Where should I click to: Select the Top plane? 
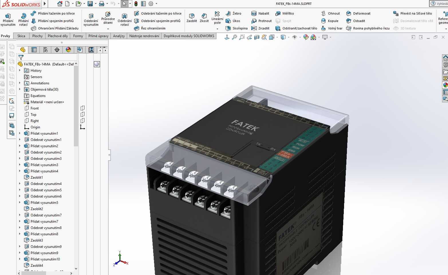point(33,115)
